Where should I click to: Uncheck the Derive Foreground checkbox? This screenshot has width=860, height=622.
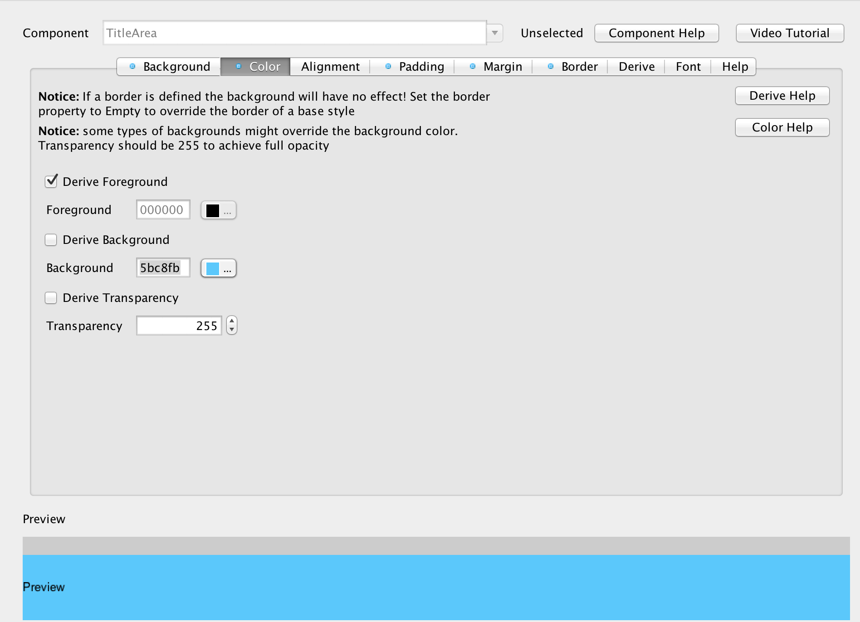tap(51, 181)
